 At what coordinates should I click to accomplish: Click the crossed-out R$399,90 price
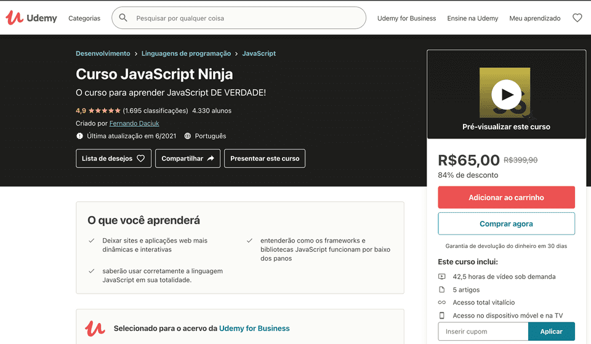(x=521, y=160)
